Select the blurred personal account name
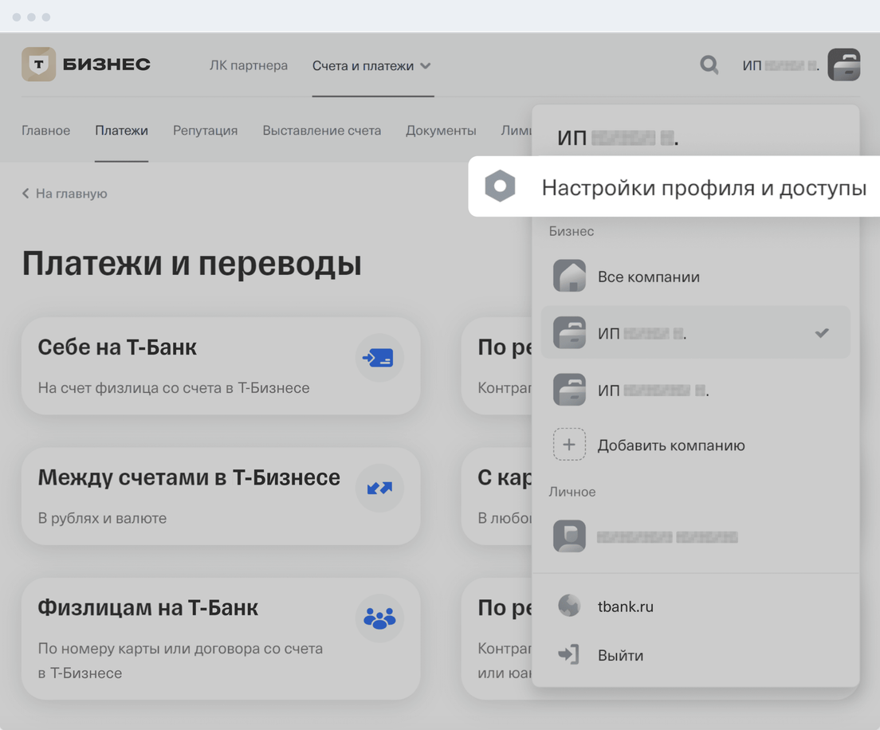Viewport: 880px width, 730px height. point(666,537)
